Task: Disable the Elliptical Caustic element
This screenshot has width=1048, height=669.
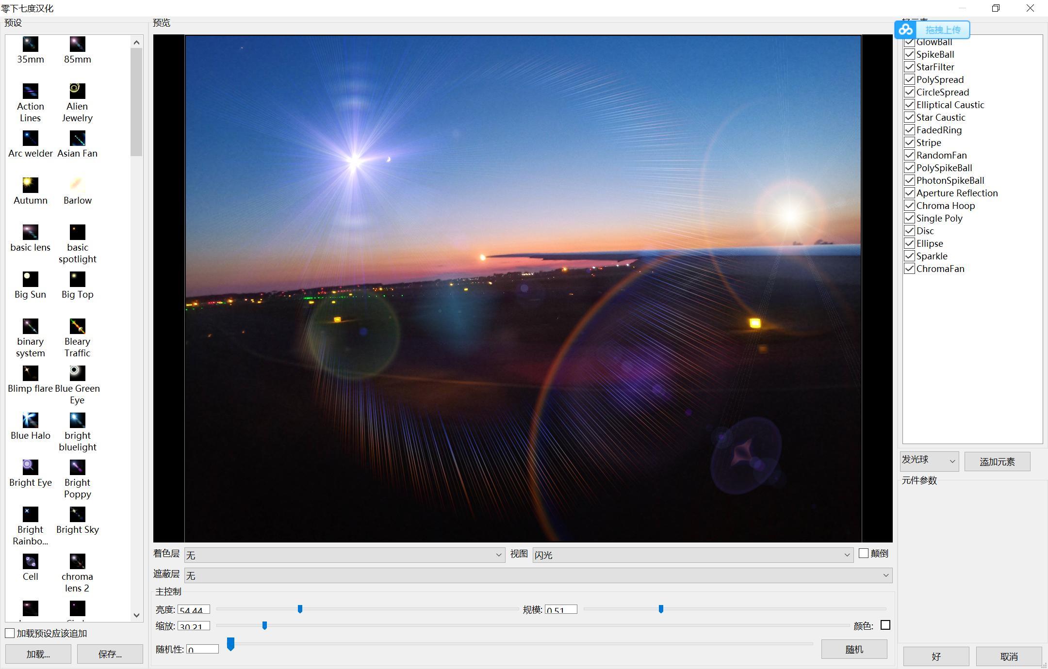Action: click(x=909, y=105)
